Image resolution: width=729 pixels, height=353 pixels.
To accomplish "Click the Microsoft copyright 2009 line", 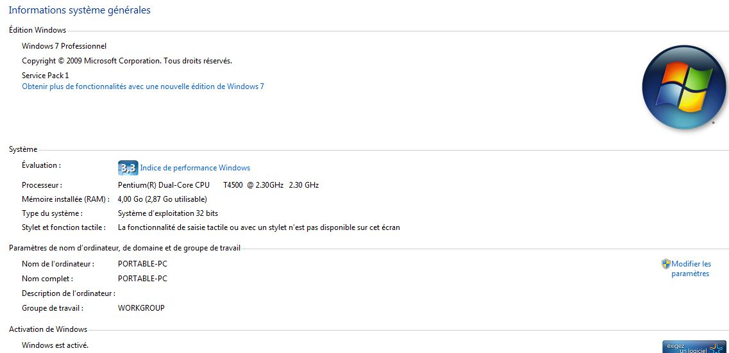I will (127, 61).
